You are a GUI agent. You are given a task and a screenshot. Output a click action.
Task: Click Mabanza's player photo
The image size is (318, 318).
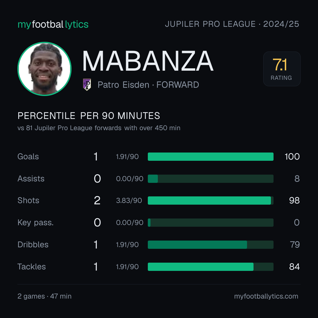tap(44, 69)
